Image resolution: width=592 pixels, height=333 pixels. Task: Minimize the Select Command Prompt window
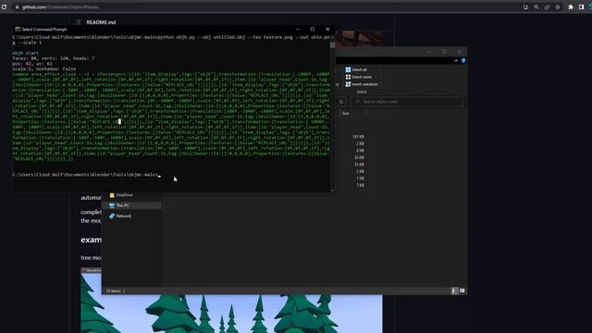(298, 29)
